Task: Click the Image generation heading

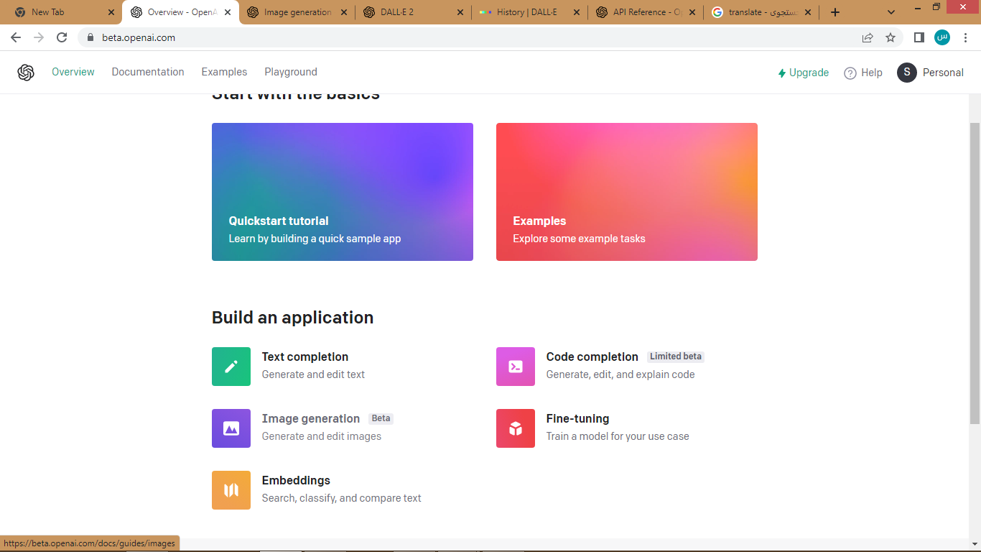Action: (311, 418)
